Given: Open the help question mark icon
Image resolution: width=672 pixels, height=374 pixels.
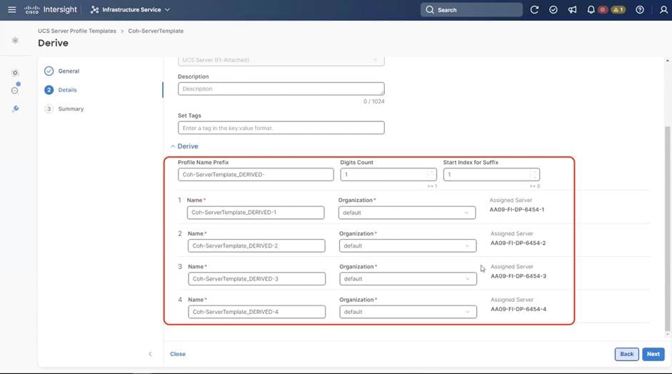Looking at the screenshot, I should click(640, 9).
